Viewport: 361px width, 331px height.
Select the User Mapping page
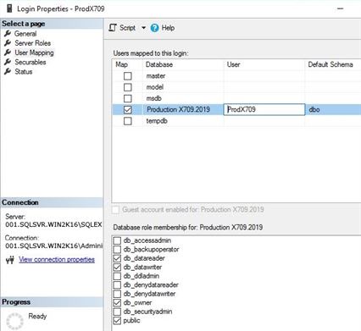pos(34,52)
